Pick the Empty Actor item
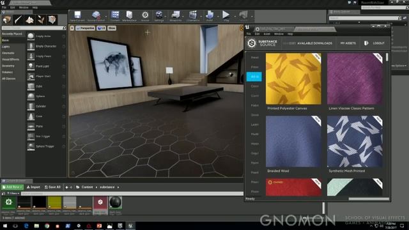 point(46,36)
